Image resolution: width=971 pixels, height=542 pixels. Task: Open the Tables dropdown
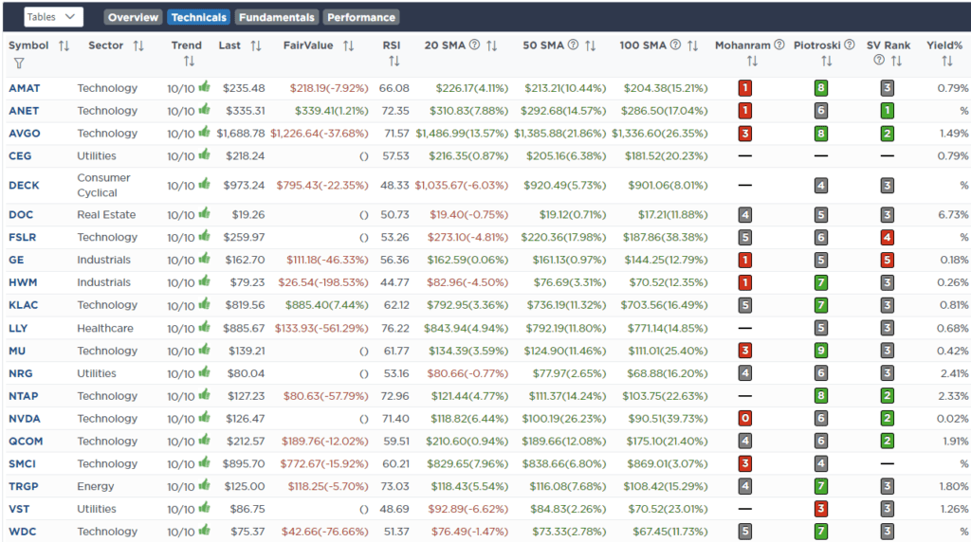tap(53, 17)
